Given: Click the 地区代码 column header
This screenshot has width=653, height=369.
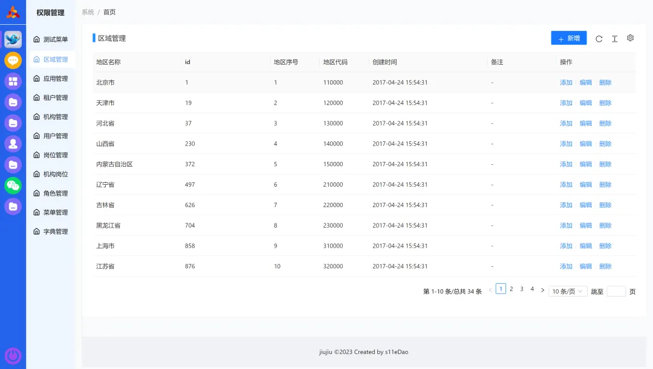Looking at the screenshot, I should point(335,62).
